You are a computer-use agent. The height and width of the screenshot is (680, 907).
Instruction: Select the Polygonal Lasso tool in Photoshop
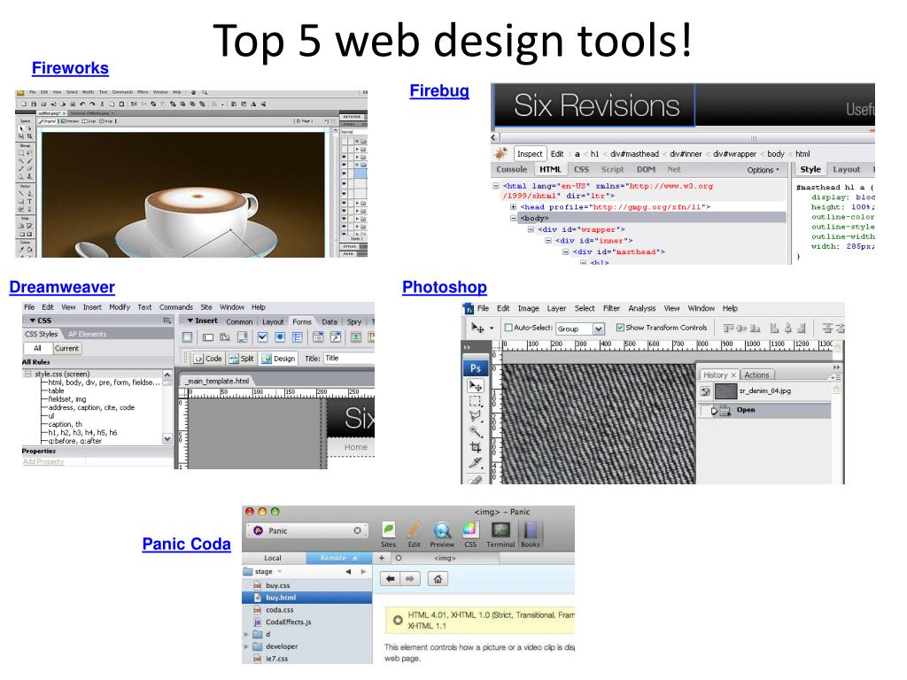tap(476, 416)
